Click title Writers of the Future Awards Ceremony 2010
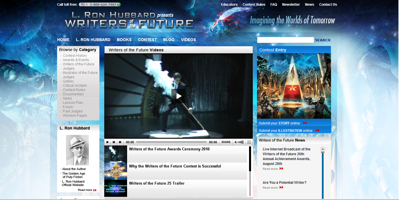This screenshot has height=200, width=399. [x=169, y=149]
